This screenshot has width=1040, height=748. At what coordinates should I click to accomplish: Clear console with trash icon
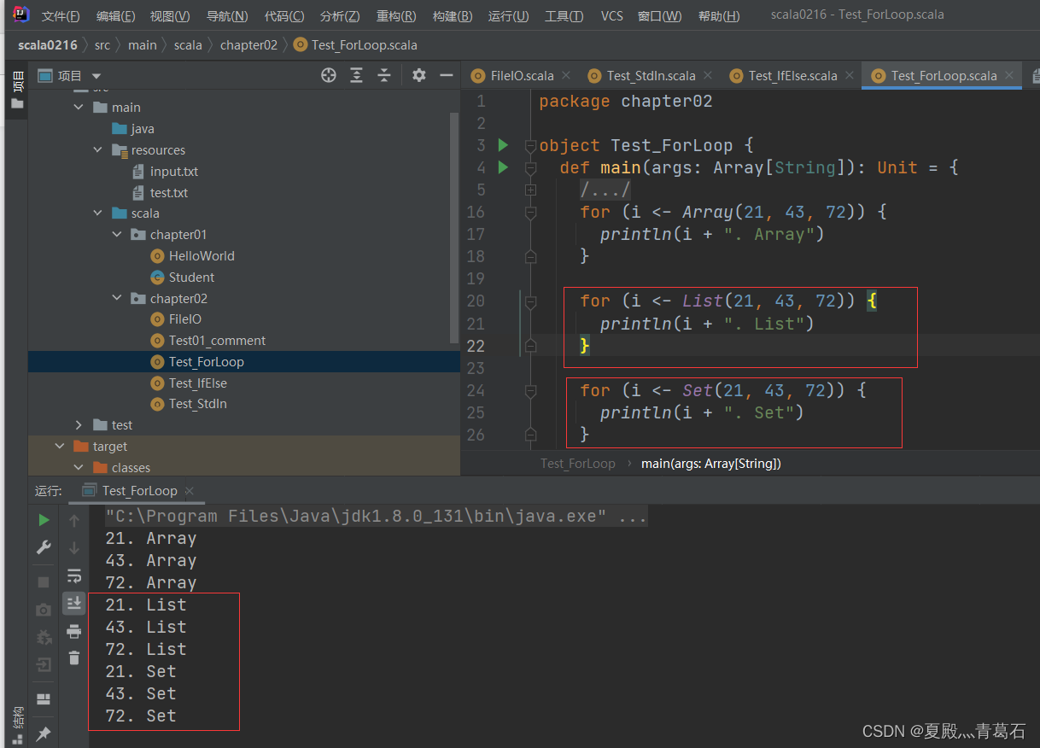click(x=74, y=657)
